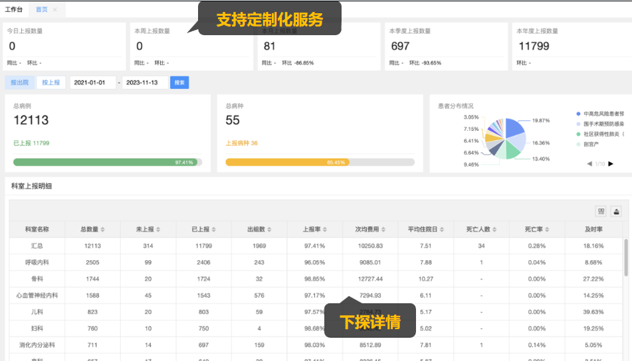Go to previous page of pie chart legend
The image size is (632, 361).
coord(589,163)
